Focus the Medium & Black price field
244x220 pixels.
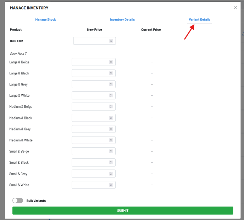[94, 118]
